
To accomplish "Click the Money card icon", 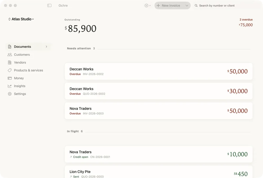I will pyautogui.click(x=10, y=78).
